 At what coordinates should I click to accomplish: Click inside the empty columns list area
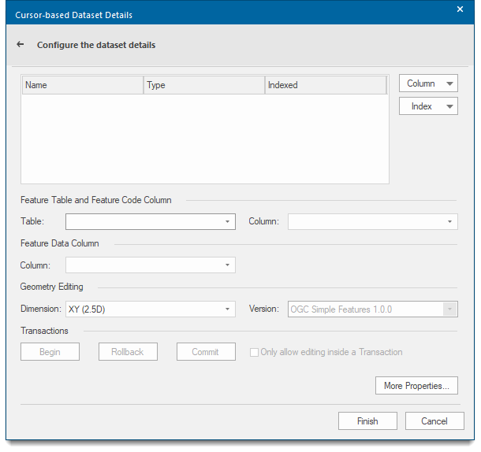pyautogui.click(x=204, y=139)
